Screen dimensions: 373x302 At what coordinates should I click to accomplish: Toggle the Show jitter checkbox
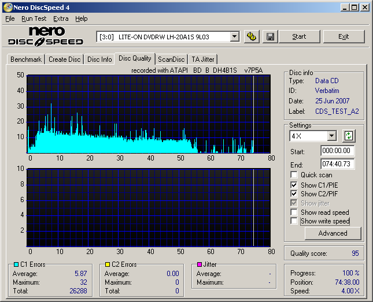(x=294, y=203)
